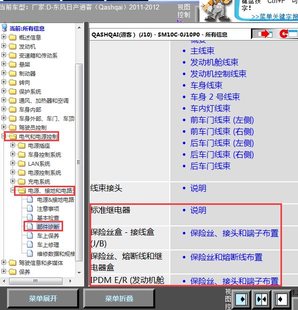This screenshot has height=310, width=298.
Task: Click the horizontal scrollbar left arrow
Action: click(5, 281)
